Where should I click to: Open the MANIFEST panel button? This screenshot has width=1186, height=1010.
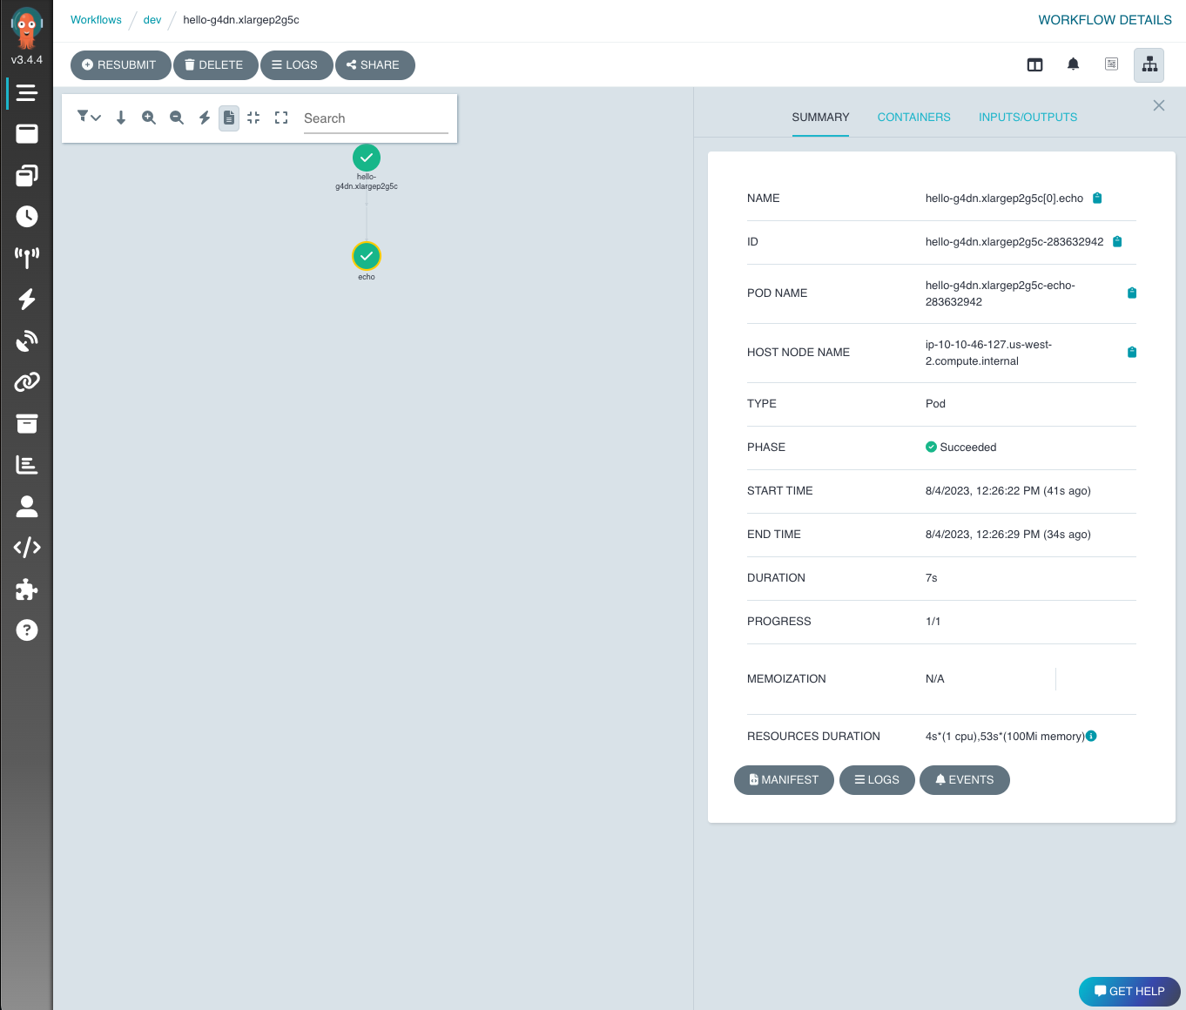point(783,779)
